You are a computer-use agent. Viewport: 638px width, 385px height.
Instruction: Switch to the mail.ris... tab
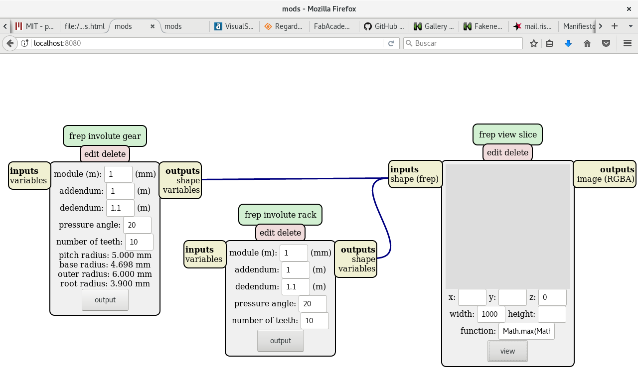point(534,26)
